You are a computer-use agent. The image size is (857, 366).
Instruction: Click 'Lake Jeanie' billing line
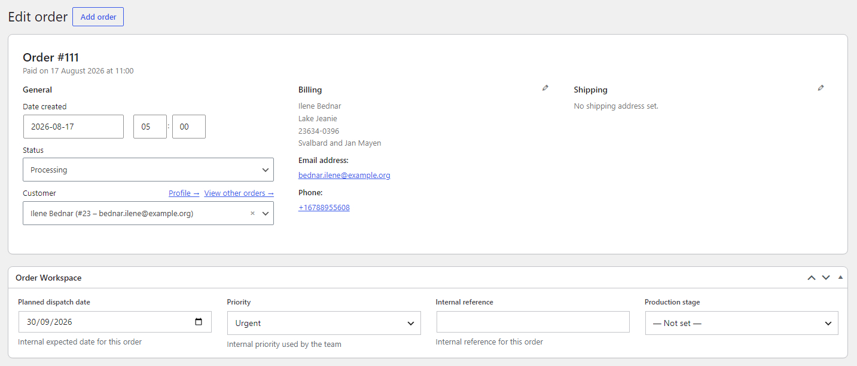[x=318, y=118]
